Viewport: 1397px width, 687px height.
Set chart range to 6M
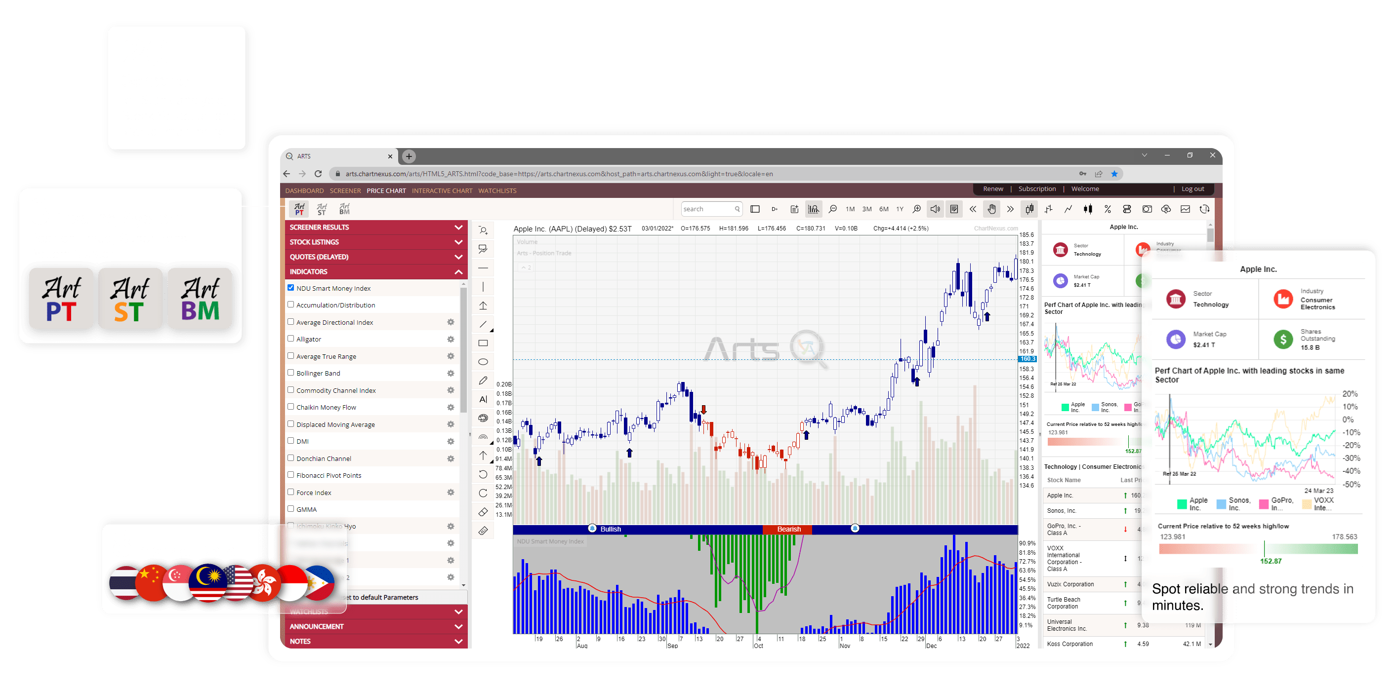click(884, 209)
